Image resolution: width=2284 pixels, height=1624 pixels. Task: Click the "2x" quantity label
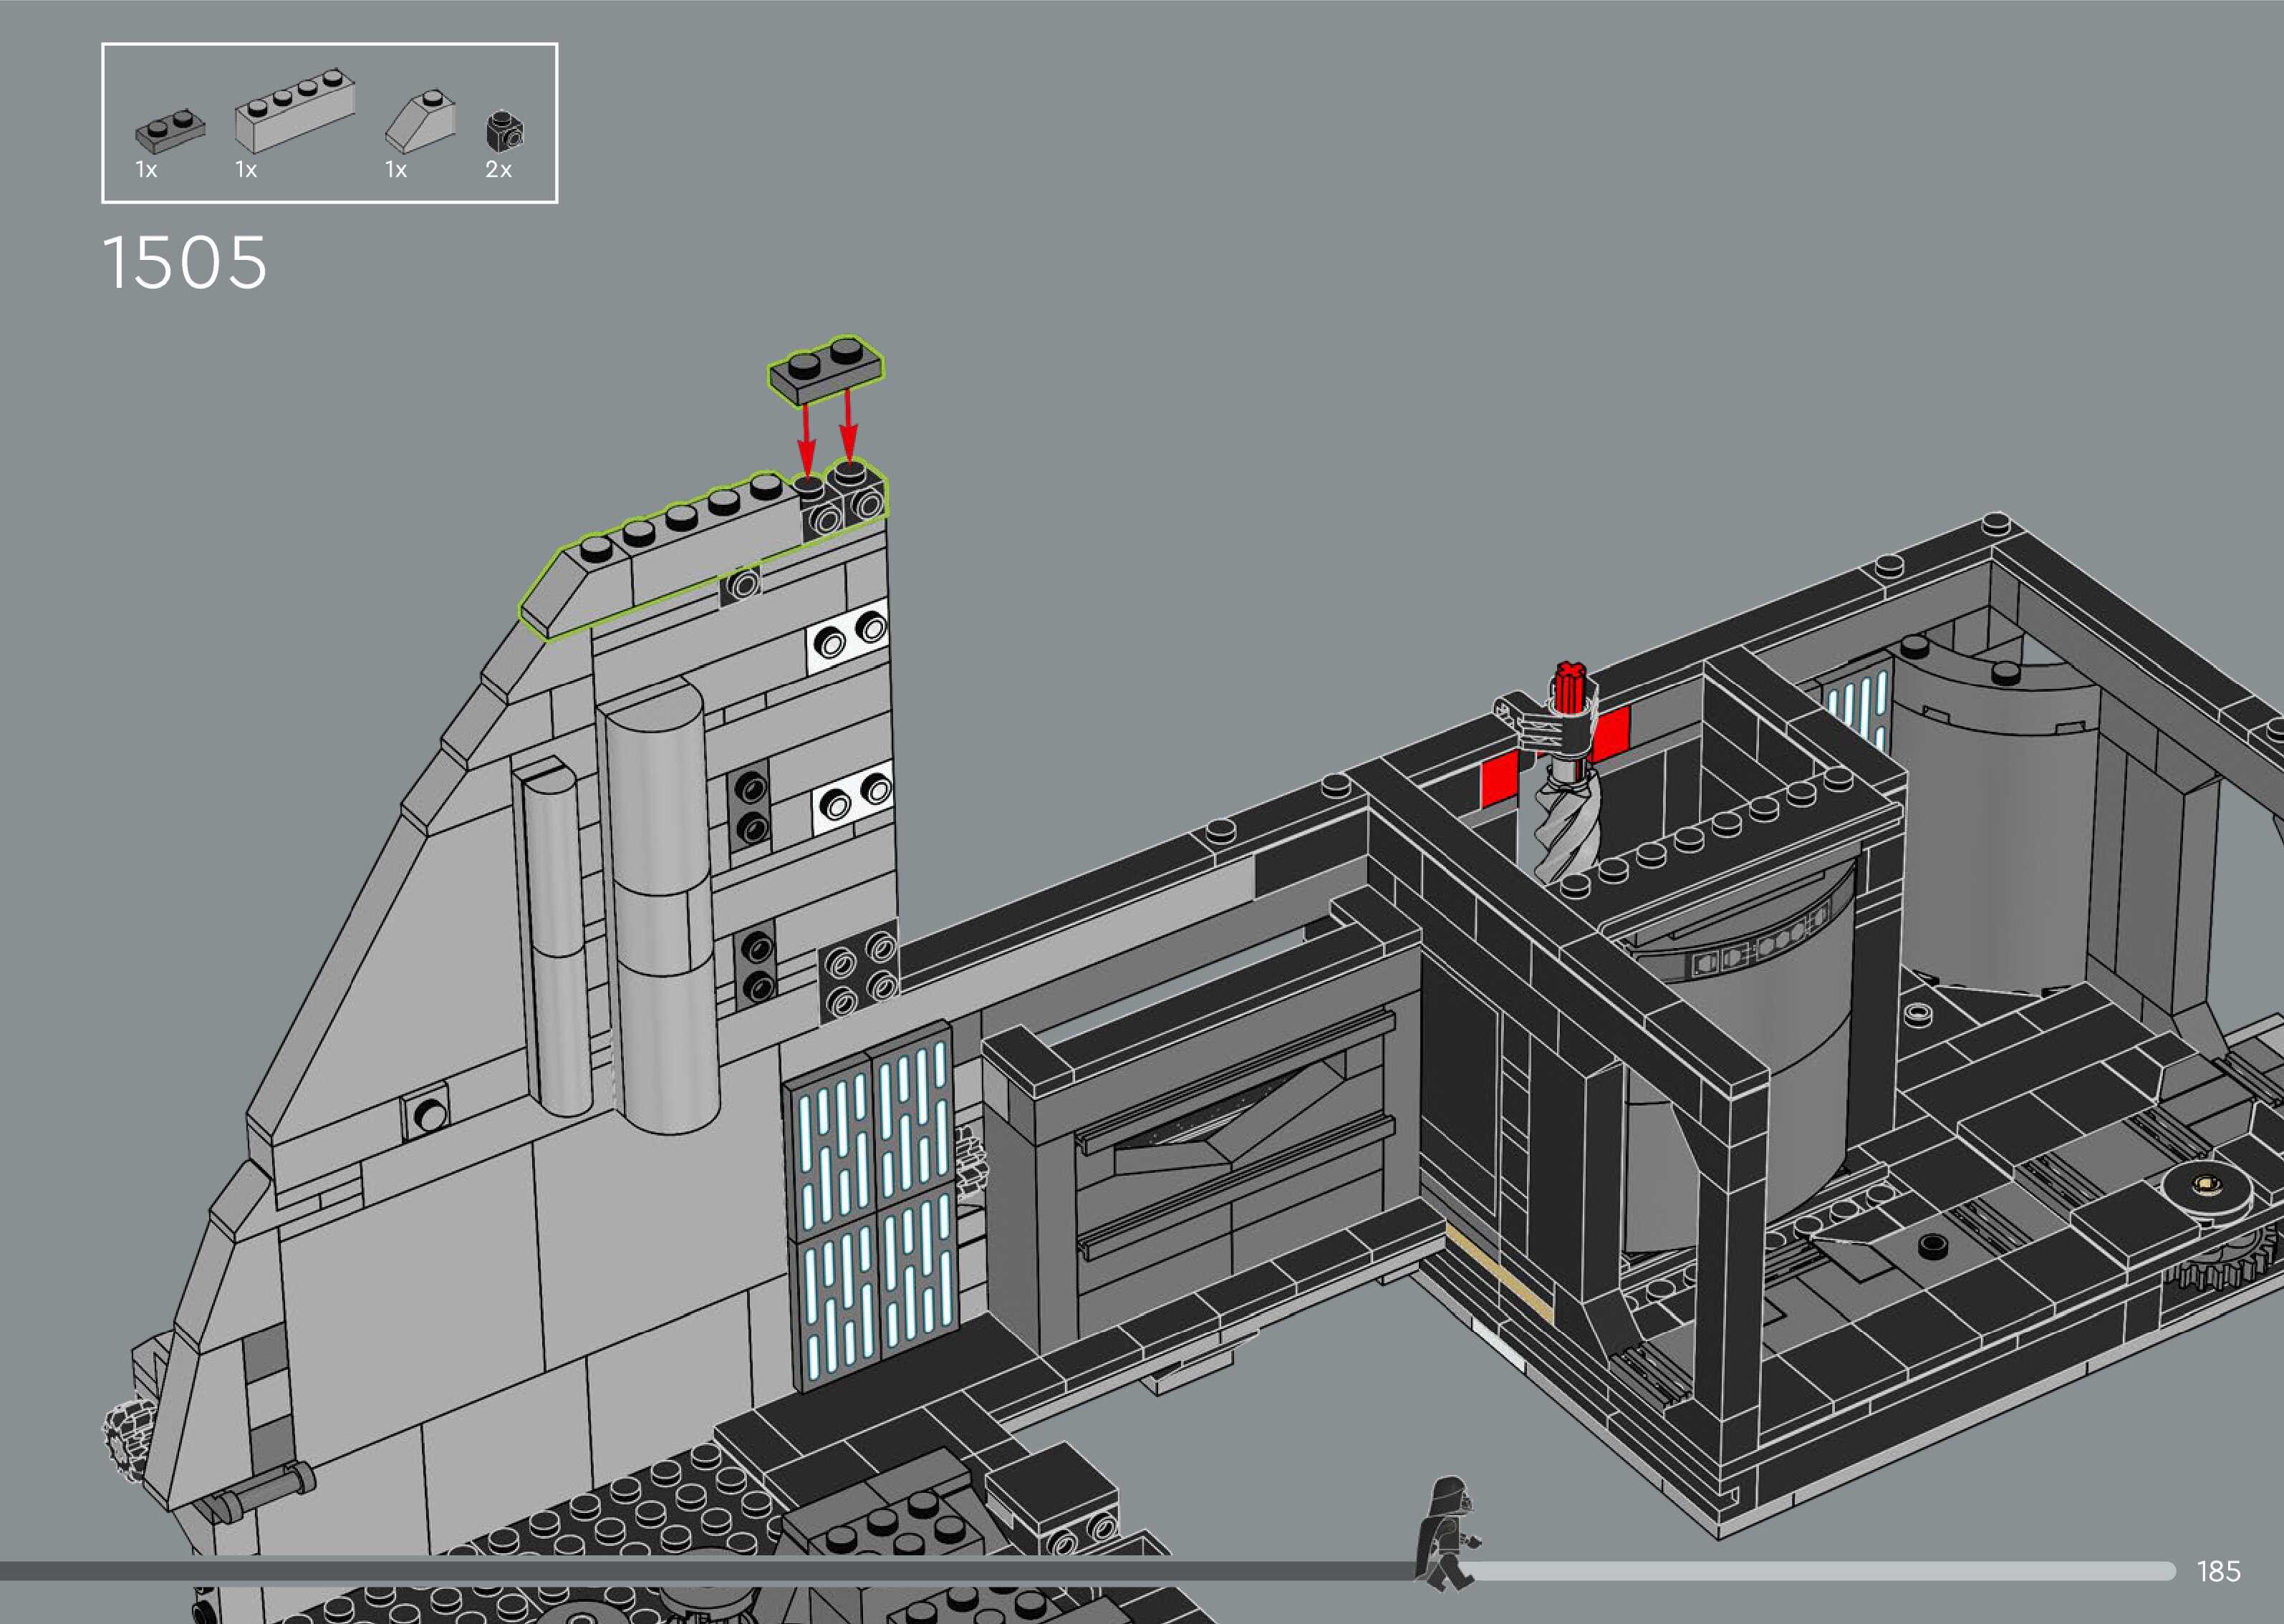point(498,170)
